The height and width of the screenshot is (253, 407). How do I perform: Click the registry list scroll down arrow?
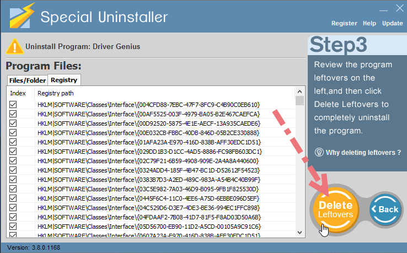coord(299,233)
